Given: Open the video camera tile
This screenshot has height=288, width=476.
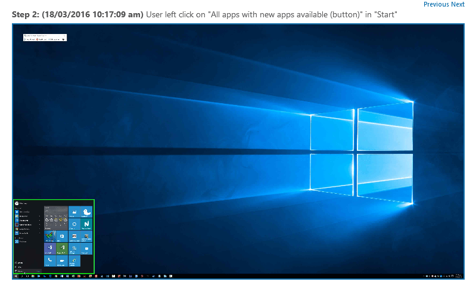Looking at the screenshot, I should click(x=62, y=261).
